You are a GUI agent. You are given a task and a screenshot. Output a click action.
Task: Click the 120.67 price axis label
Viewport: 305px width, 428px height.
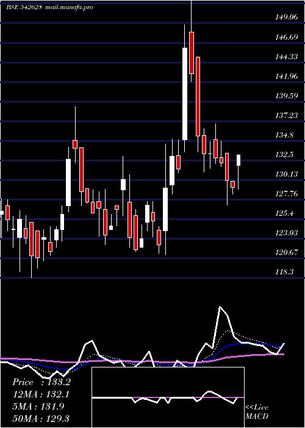tap(286, 252)
